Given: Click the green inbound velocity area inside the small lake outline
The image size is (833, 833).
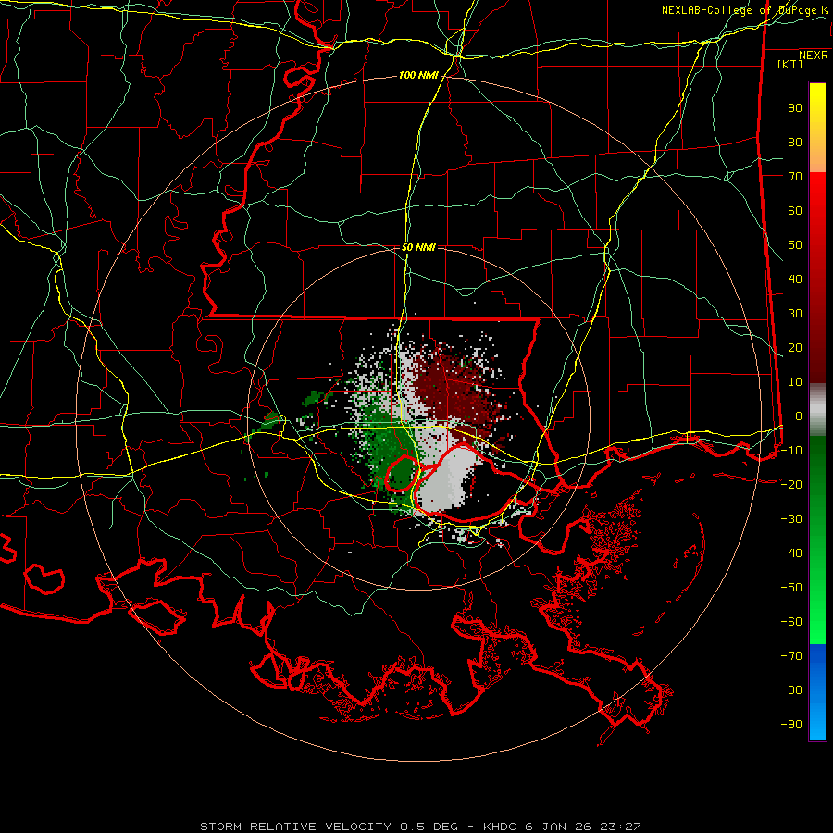Looking at the screenshot, I should (403, 473).
